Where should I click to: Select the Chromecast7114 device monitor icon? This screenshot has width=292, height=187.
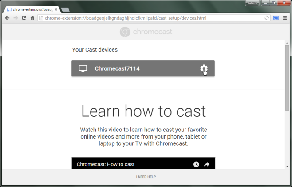83,68
